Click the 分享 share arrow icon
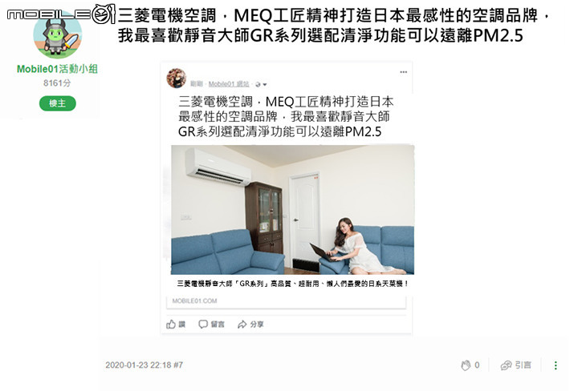This screenshot has height=391, width=578. point(242,324)
